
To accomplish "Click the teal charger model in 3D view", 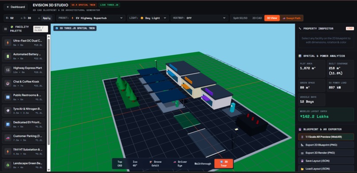I will click(232, 108).
